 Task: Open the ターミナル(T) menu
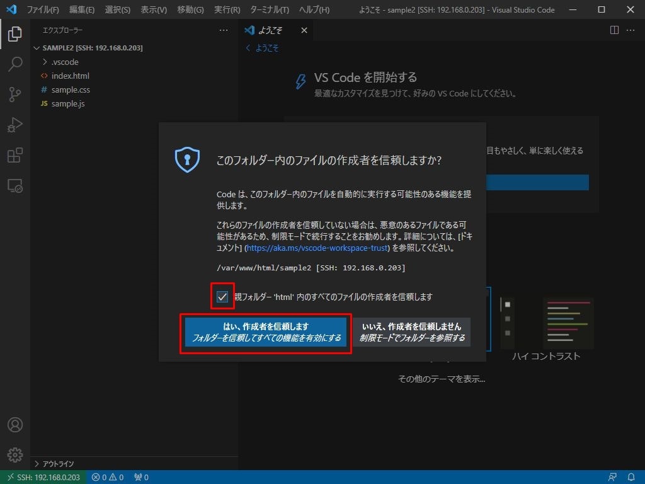(270, 9)
